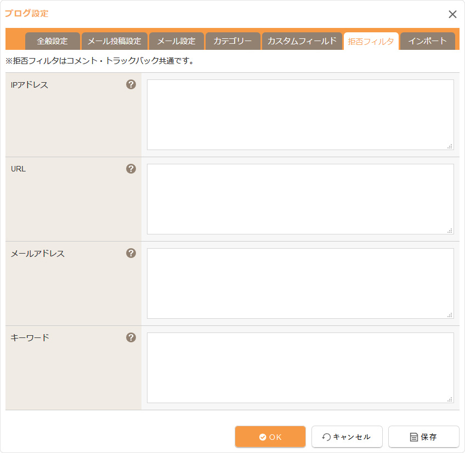Viewport: 465px width, 453px height.
Task: Click inside the URL text area
Action: [x=300, y=199]
